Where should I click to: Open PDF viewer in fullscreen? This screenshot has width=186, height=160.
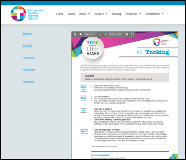click(132, 34)
